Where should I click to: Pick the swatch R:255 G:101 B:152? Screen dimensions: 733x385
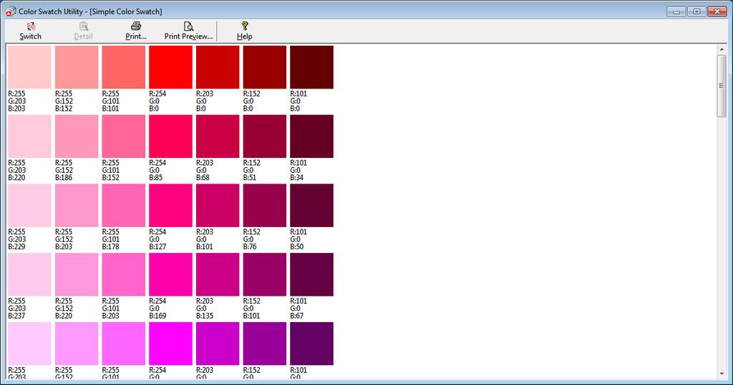tap(123, 136)
